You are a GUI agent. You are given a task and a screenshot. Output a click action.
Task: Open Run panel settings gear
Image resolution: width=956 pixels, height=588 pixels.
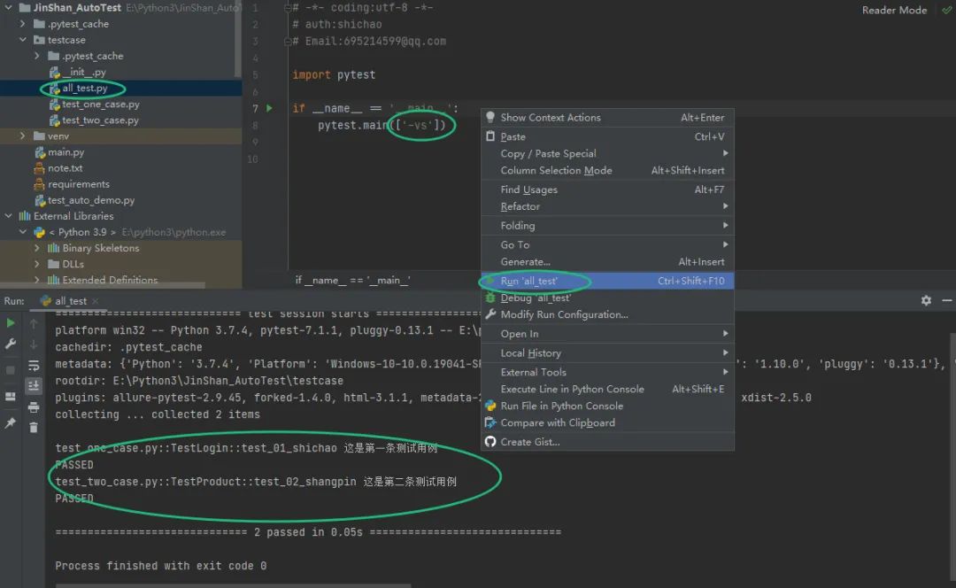(926, 300)
